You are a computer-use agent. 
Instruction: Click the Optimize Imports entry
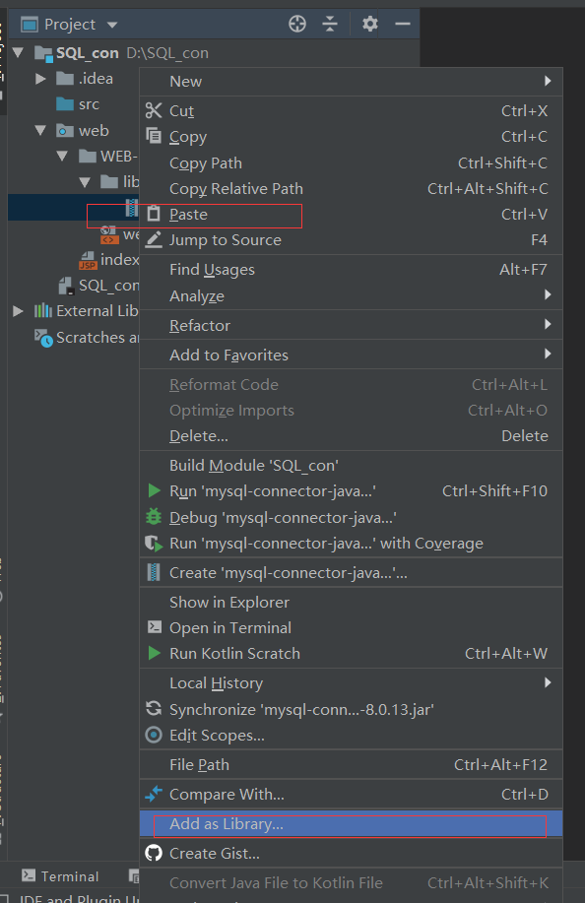point(352,410)
